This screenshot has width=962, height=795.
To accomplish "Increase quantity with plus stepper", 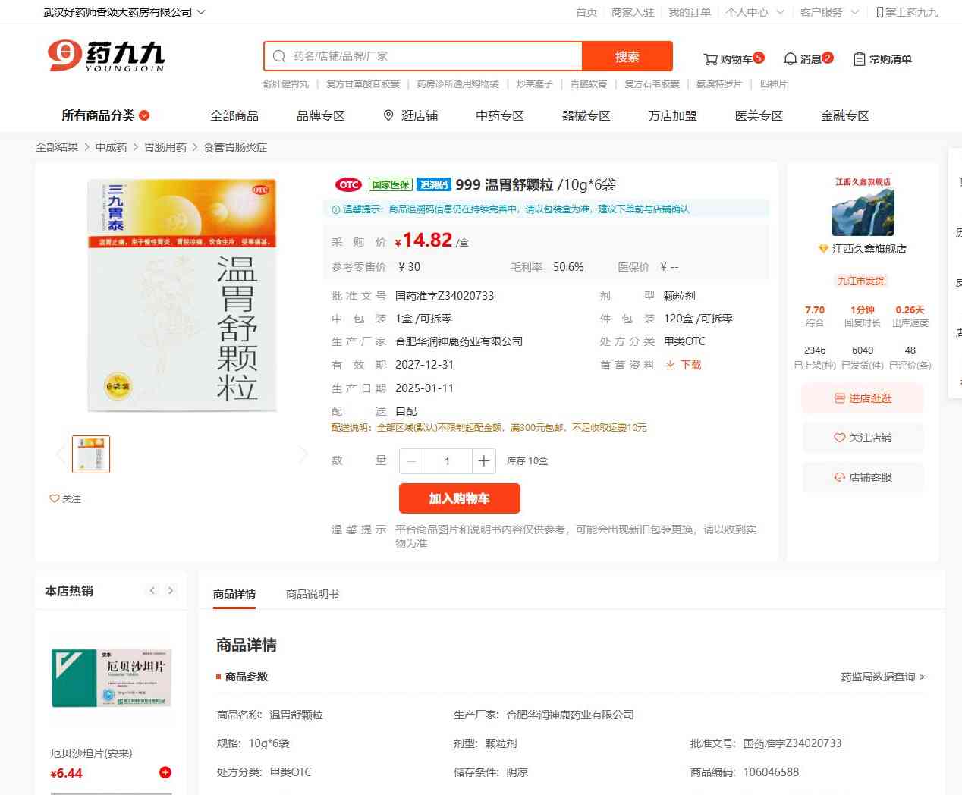I will (x=483, y=461).
